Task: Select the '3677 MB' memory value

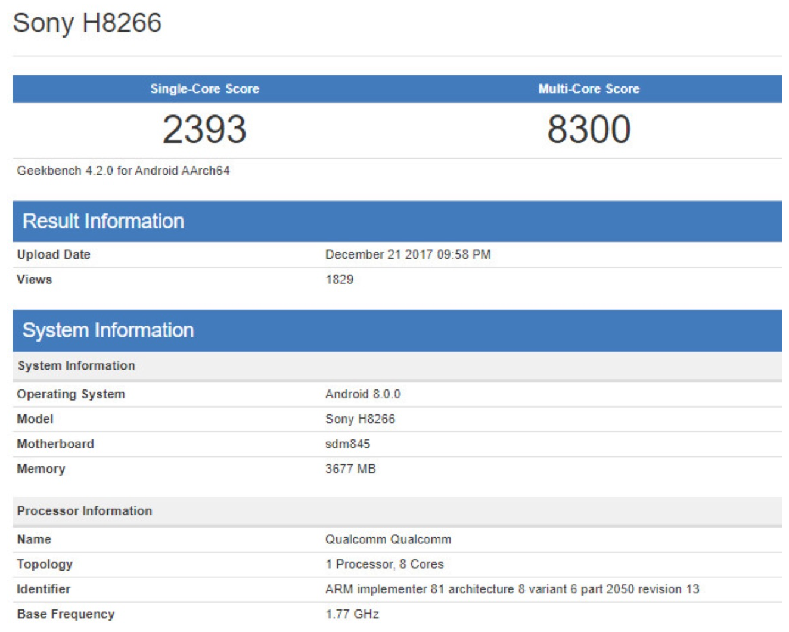Action: pos(350,469)
